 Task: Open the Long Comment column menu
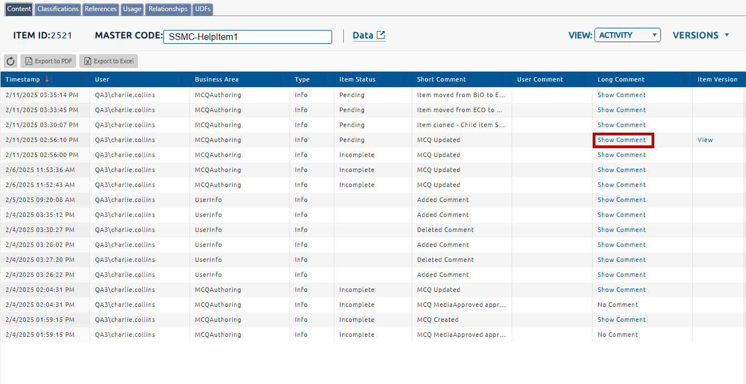pyautogui.click(x=684, y=79)
